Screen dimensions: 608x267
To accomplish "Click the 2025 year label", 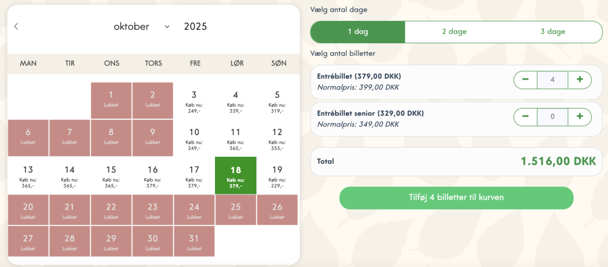I will pyautogui.click(x=195, y=26).
